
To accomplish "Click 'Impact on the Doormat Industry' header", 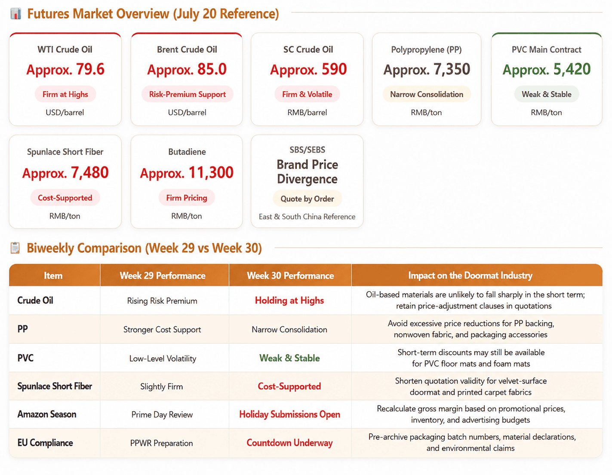I will [x=471, y=276].
